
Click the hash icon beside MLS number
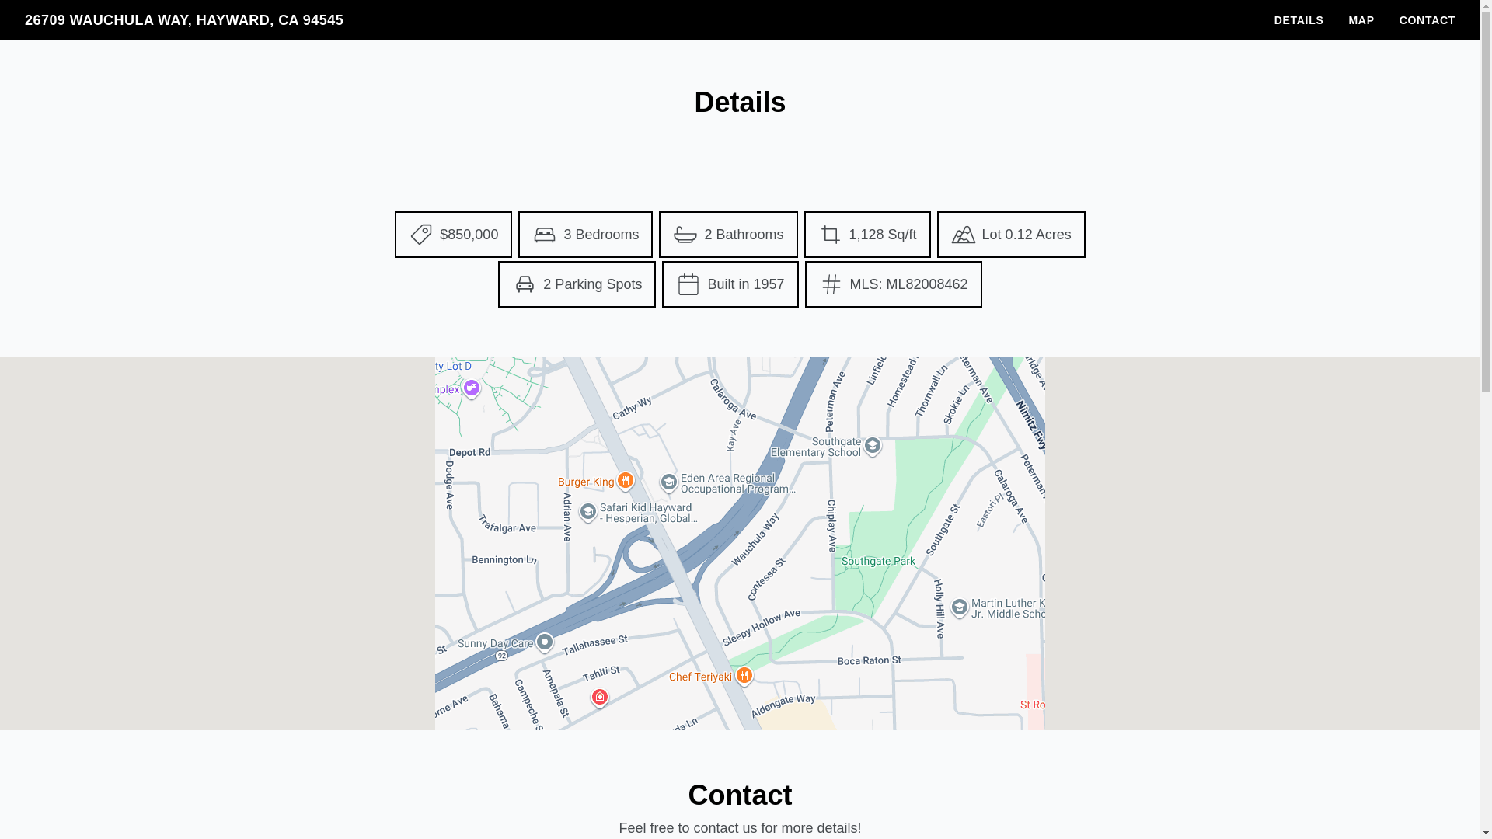pos(831,284)
